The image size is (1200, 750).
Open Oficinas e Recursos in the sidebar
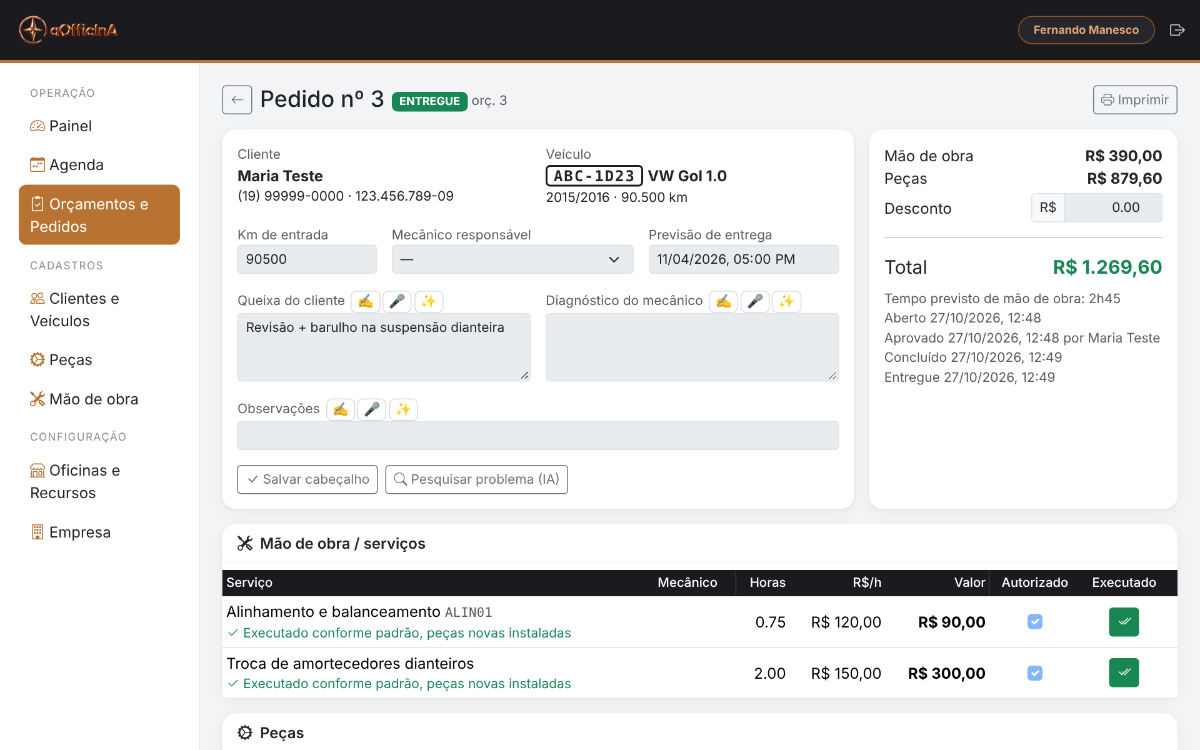click(99, 481)
